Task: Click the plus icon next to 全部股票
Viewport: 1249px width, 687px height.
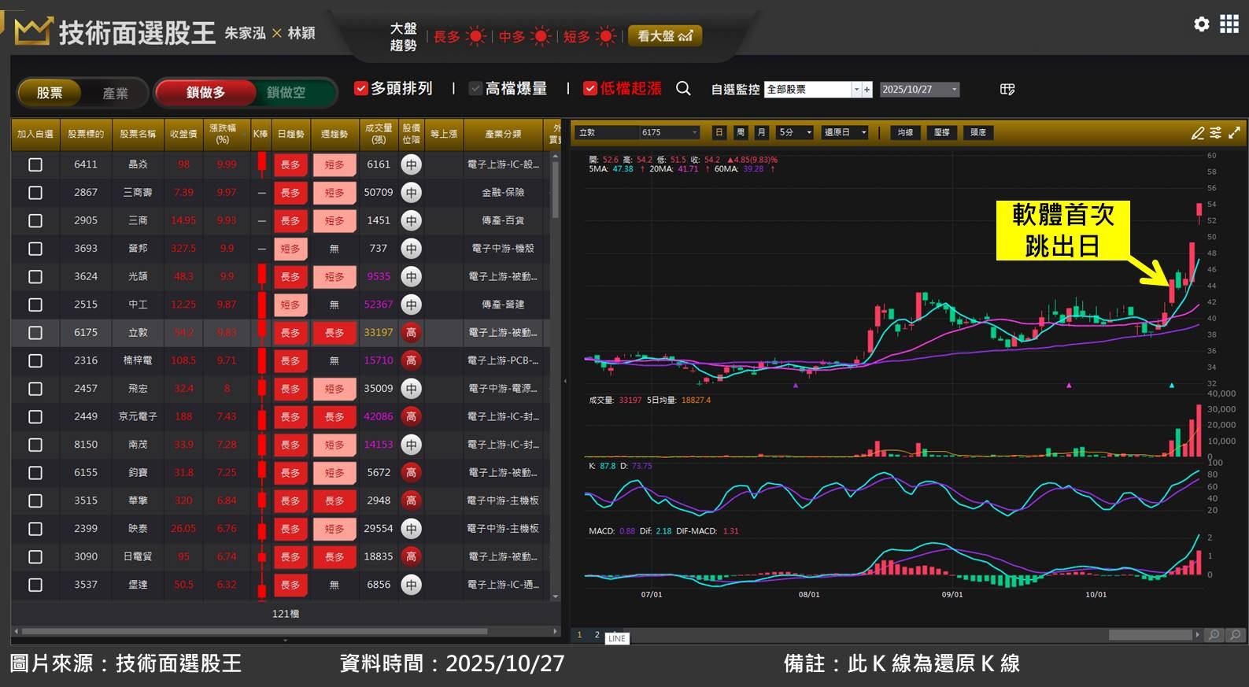Action: pyautogui.click(x=867, y=90)
